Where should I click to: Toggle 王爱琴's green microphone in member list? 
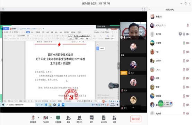184,43
